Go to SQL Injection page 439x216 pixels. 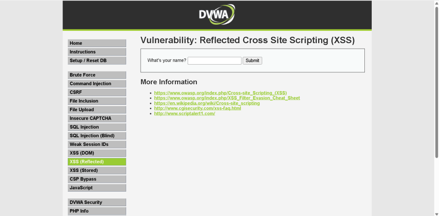(97, 127)
